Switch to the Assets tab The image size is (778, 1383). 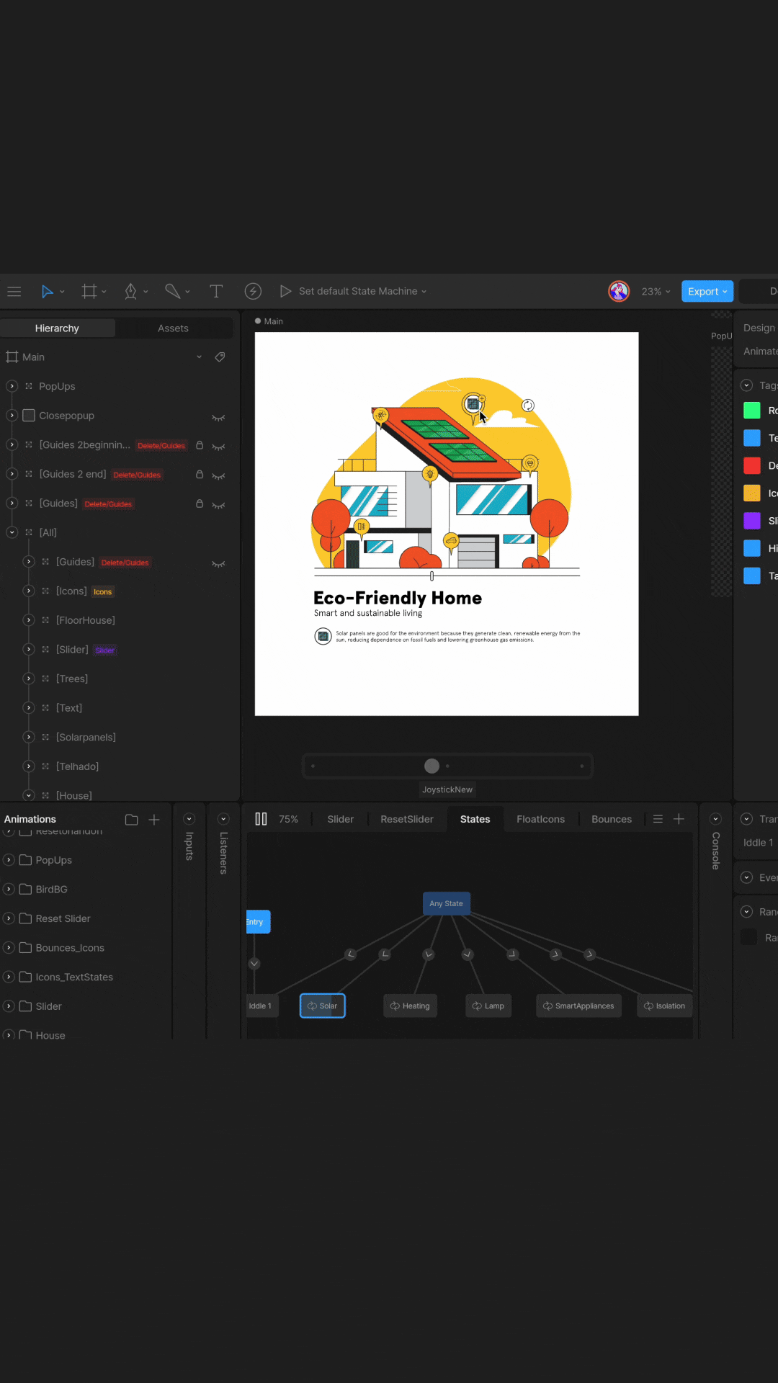pos(173,328)
